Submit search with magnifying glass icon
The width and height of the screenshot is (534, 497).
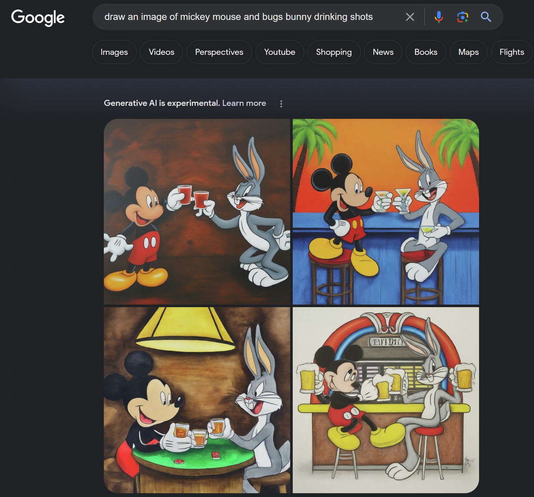tap(486, 17)
